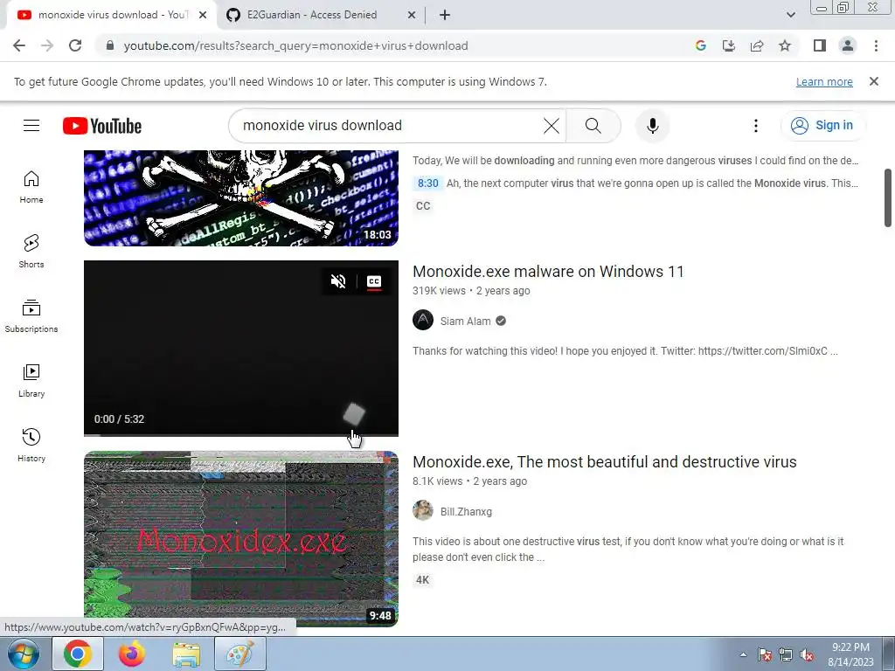
Task: Go to Home in the sidebar
Action: (x=31, y=187)
